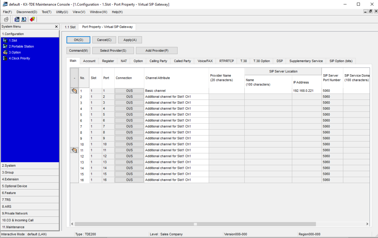This screenshot has width=378, height=238.
Task: Click the Provider Name cell for Basic channel
Action: click(227, 91)
